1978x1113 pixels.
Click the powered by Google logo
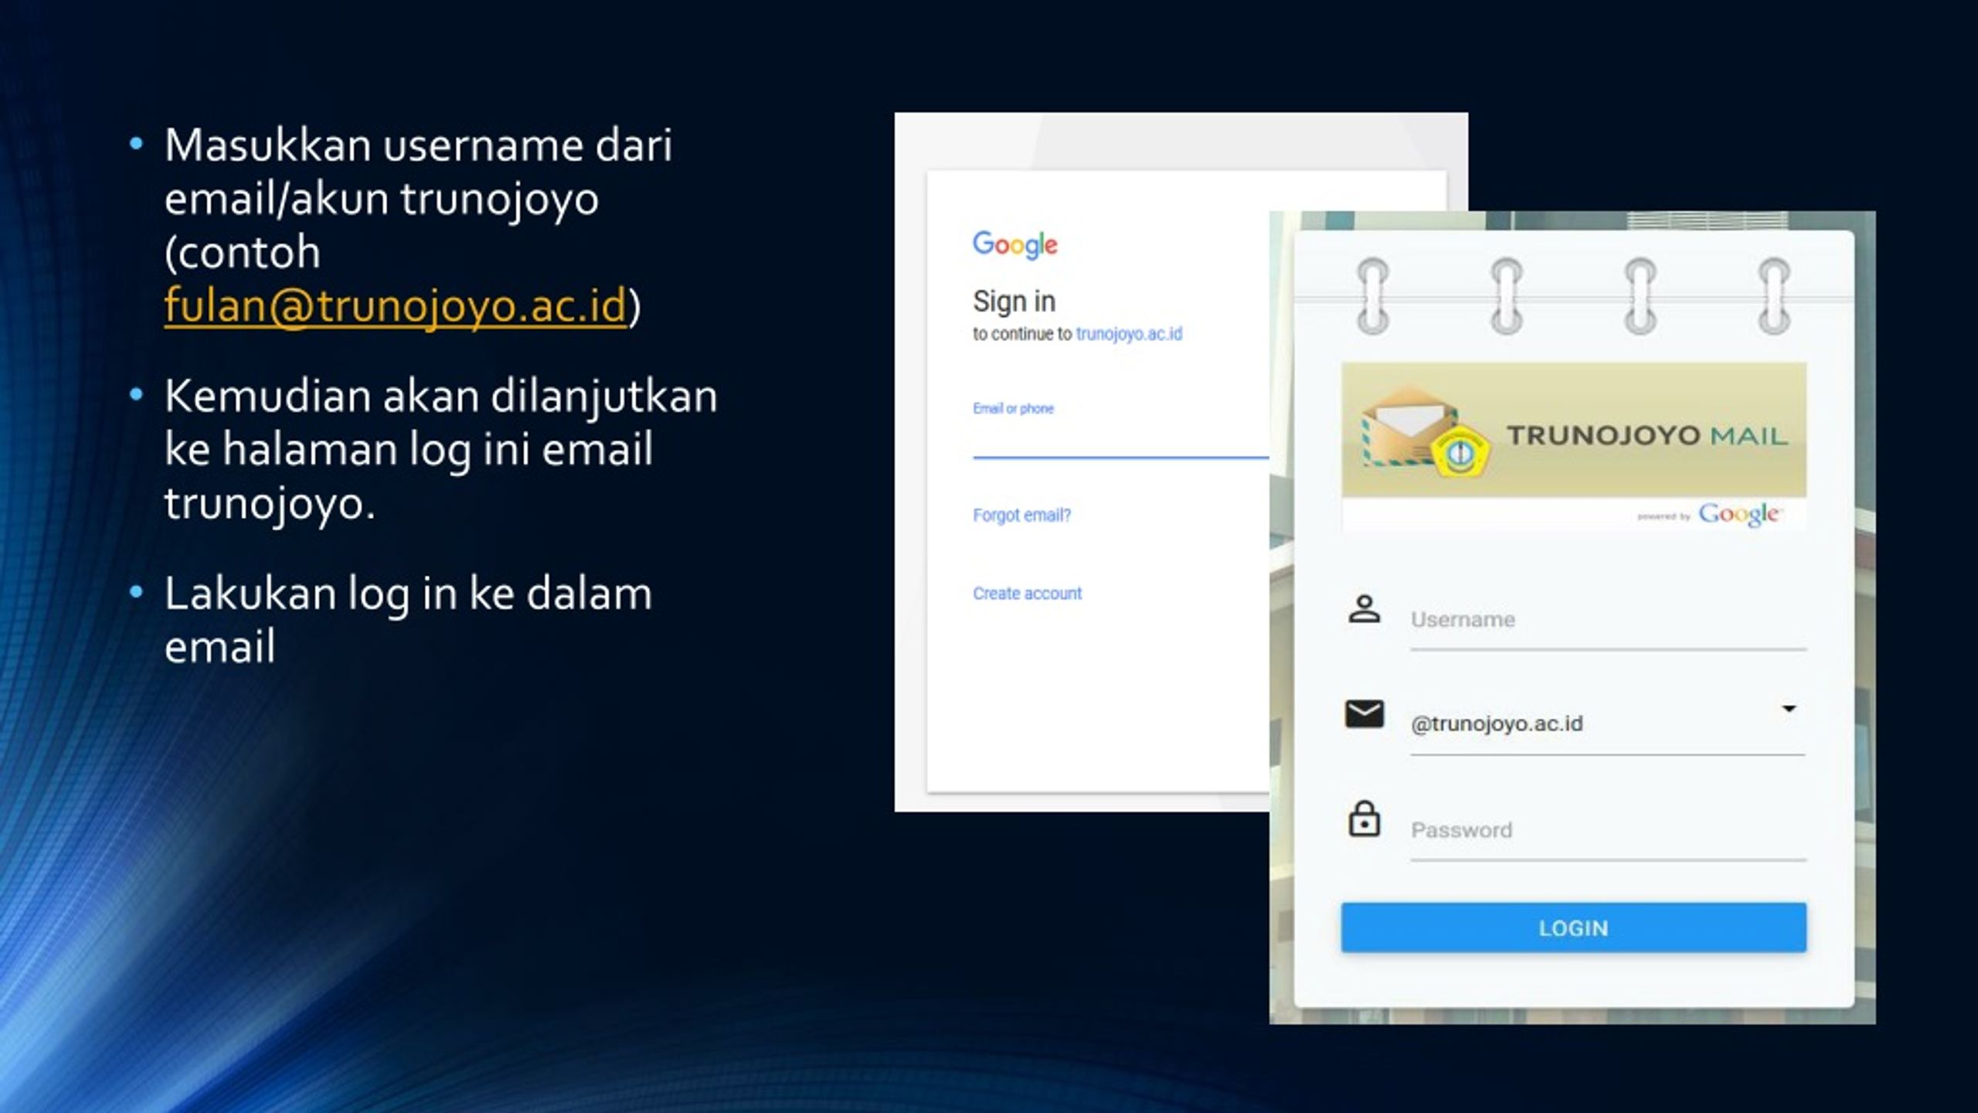(x=1709, y=514)
